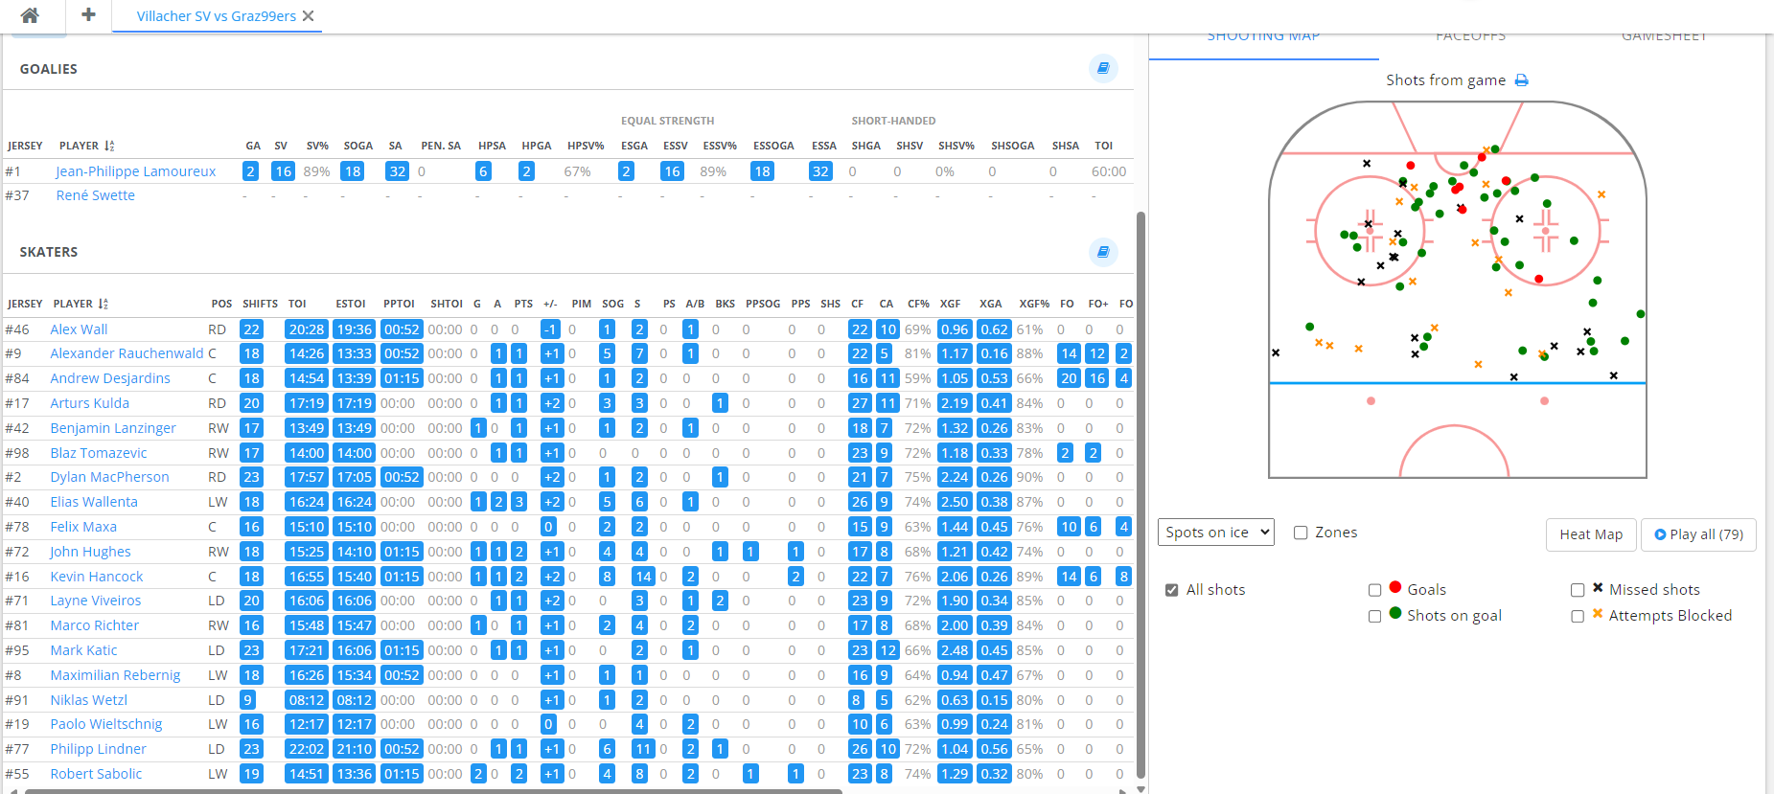Viewport: 1774px width, 794px height.
Task: Open Kevin Hancock player page
Action: [97, 577]
